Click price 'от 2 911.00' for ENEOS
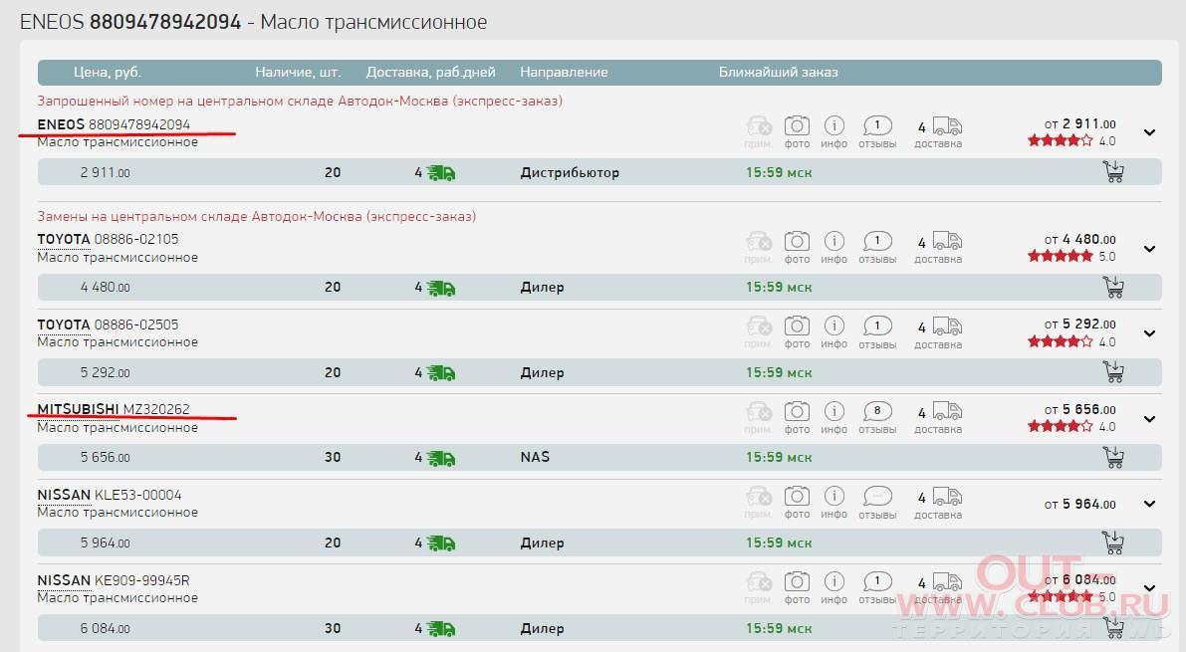This screenshot has width=1186, height=652. (x=1080, y=124)
